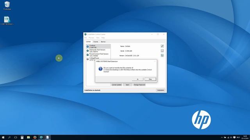Switch to the License tab
This screenshot has width=250, height=140.
[88, 42]
